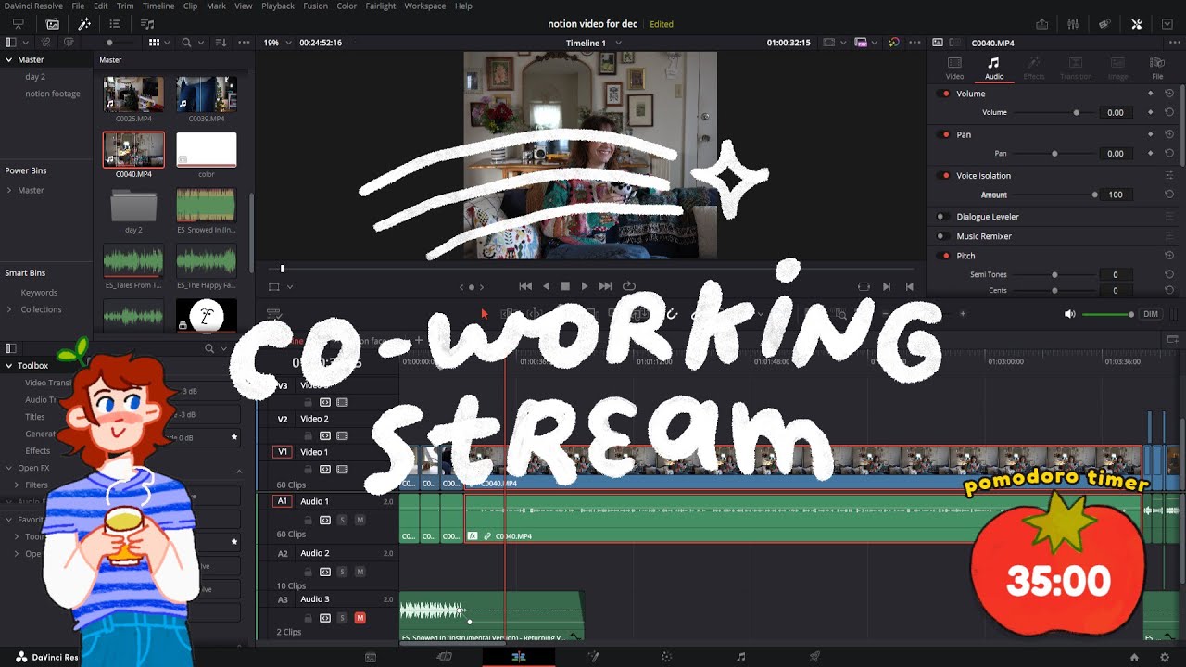Switch to the Fusion page icon
Viewport: 1186px width, 667px height.
(x=592, y=657)
